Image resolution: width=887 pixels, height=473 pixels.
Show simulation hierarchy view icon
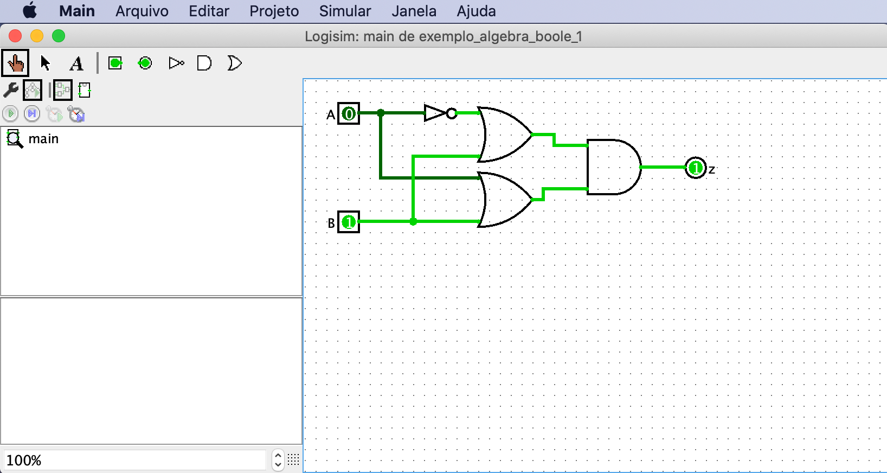point(33,90)
